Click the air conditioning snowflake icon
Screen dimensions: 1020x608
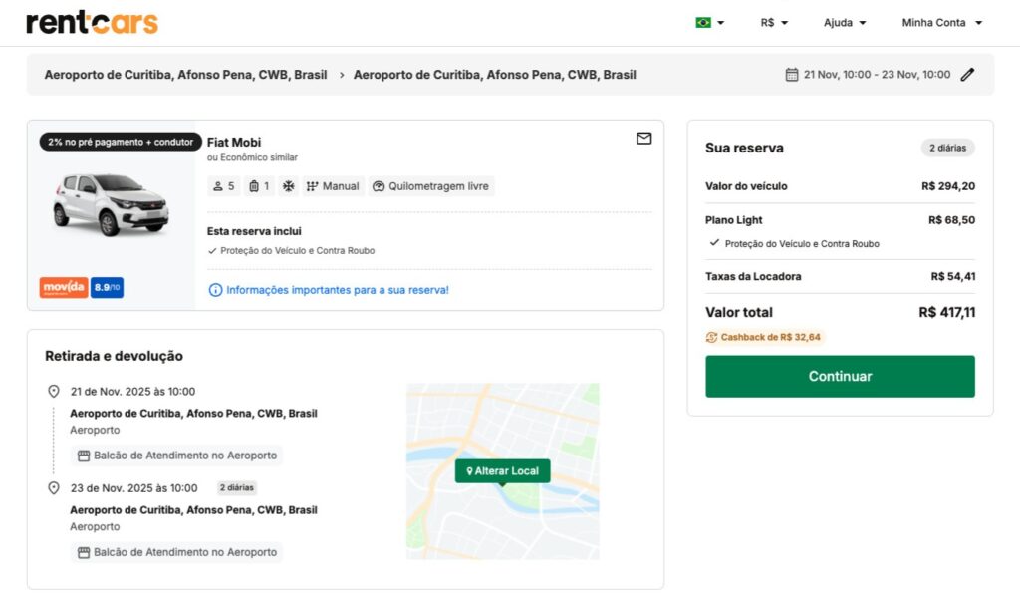coord(289,186)
